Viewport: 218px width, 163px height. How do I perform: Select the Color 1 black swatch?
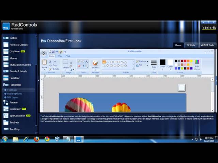pyautogui.click(x=162, y=62)
